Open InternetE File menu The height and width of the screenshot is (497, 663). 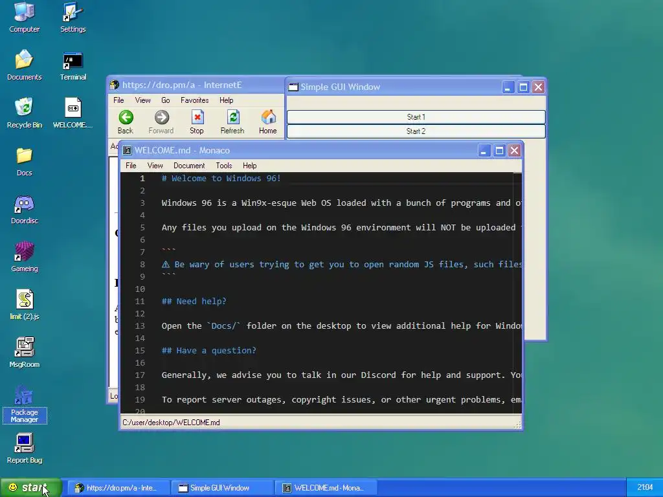pyautogui.click(x=119, y=100)
